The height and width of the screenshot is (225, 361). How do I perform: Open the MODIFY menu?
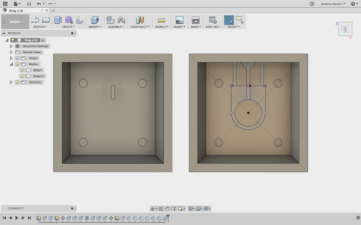pos(95,27)
